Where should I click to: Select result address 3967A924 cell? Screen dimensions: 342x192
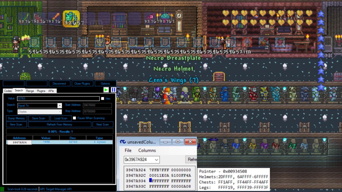(x=19, y=142)
